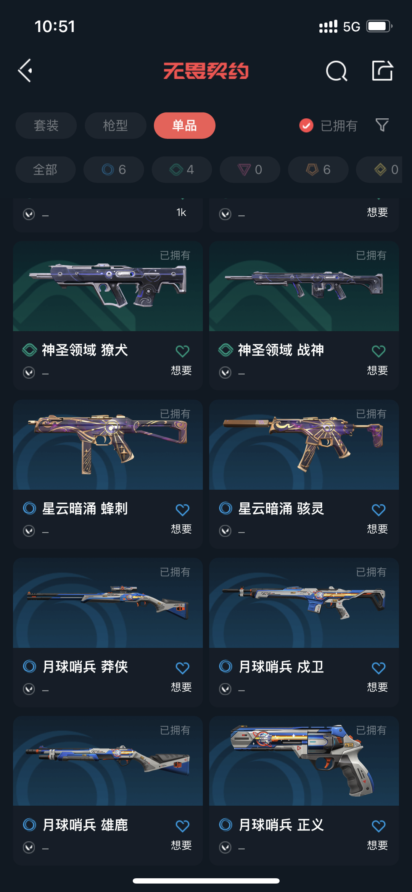Toggle the 已拥有 owned checkbox
The image size is (412, 892).
[306, 125]
